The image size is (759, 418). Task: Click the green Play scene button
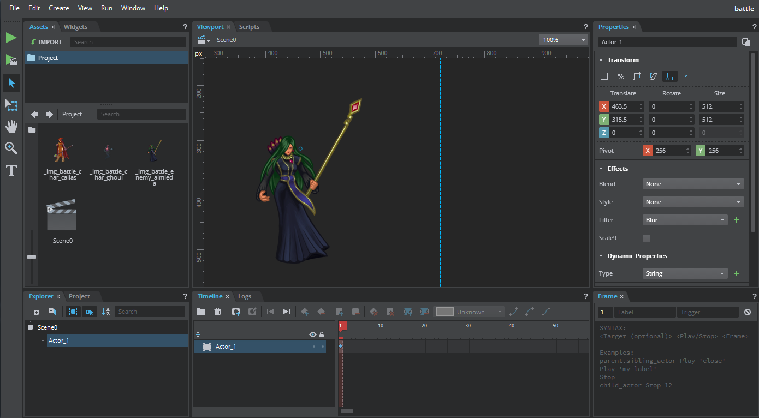pyautogui.click(x=11, y=38)
